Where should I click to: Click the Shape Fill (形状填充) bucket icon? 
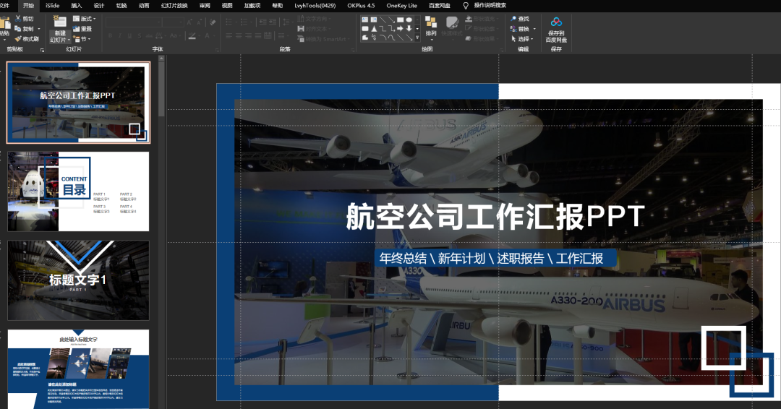point(469,18)
